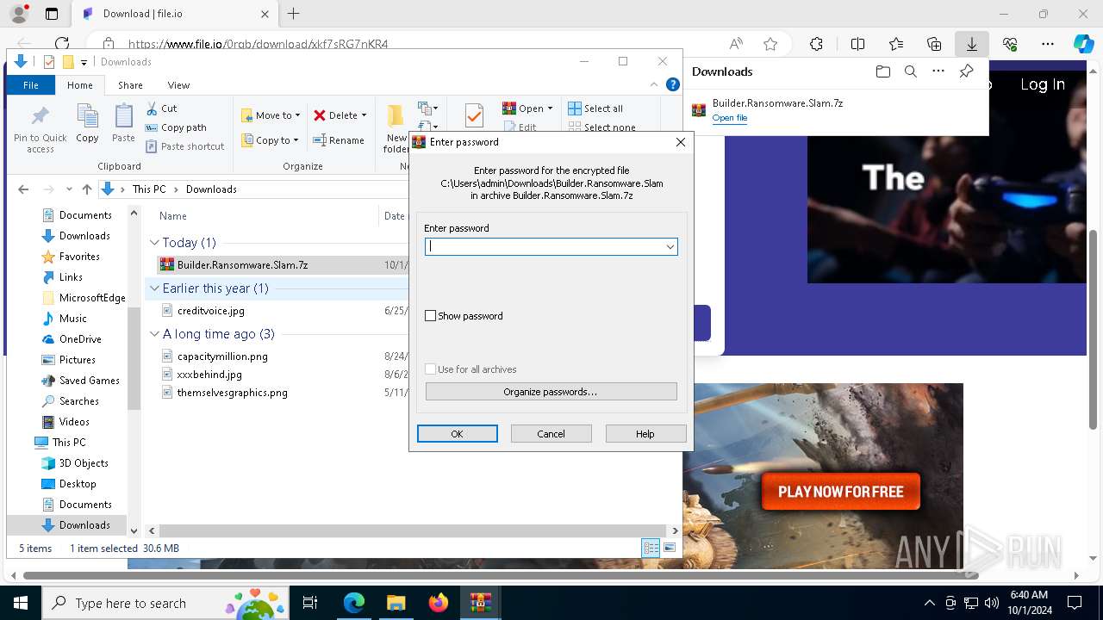Viewport: 1103px width, 620px height.
Task: Open more options in Edge Downloads panel
Action: click(938, 71)
